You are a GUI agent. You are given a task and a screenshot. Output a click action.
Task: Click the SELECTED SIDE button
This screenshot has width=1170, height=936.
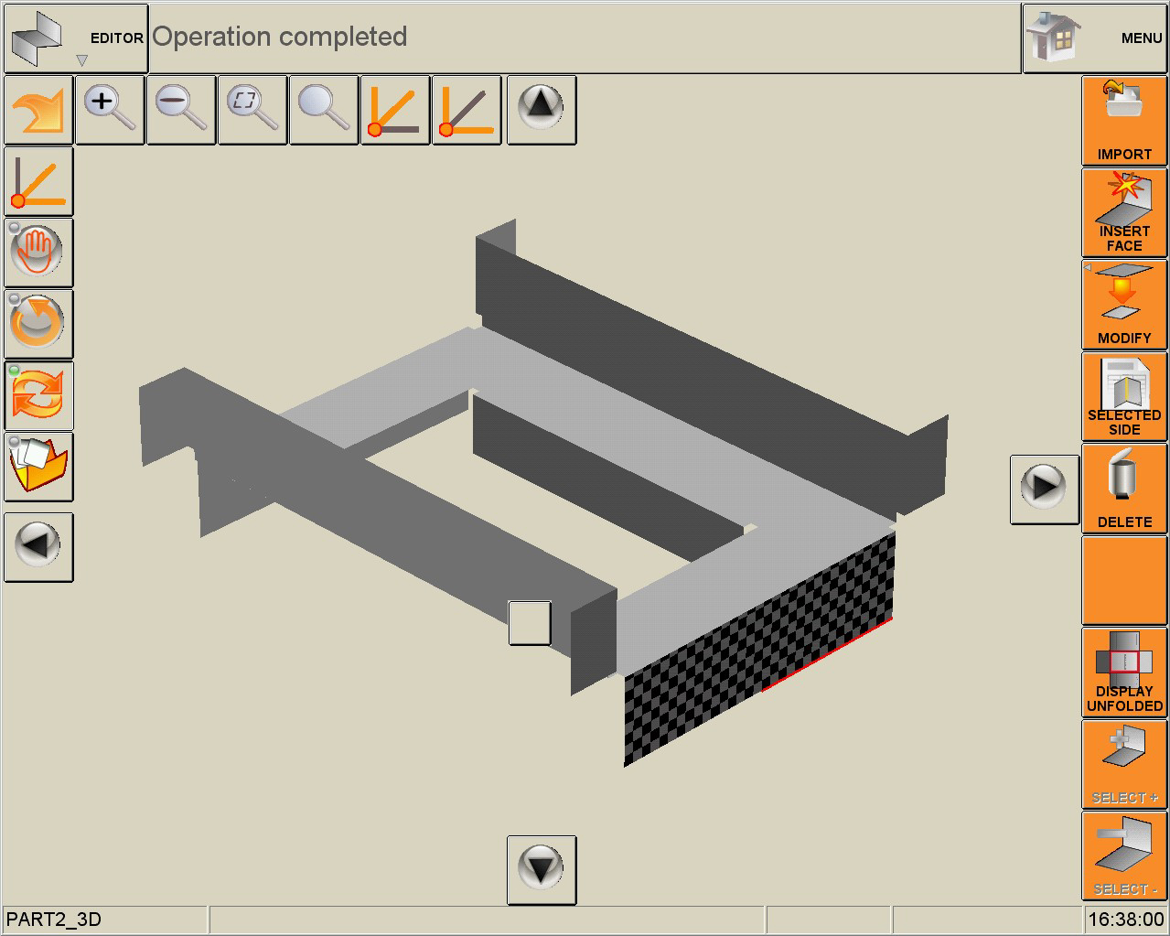(x=1124, y=397)
